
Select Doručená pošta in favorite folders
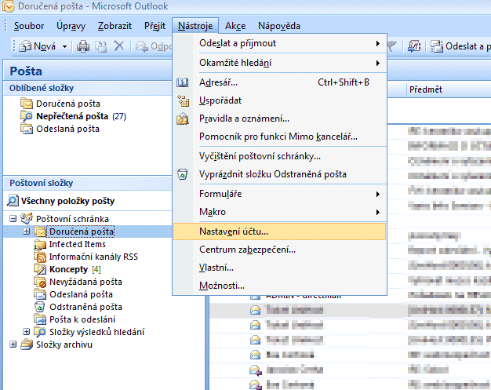(68, 104)
